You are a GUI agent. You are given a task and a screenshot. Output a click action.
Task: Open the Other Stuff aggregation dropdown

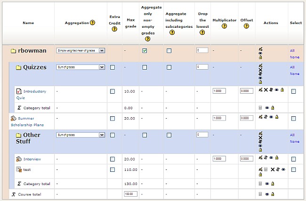pyautogui.click(x=80, y=135)
